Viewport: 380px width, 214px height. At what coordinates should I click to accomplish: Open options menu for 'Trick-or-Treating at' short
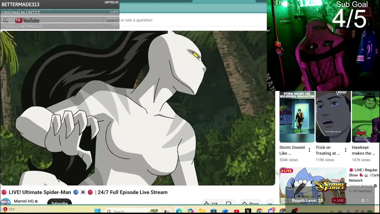click(x=346, y=150)
